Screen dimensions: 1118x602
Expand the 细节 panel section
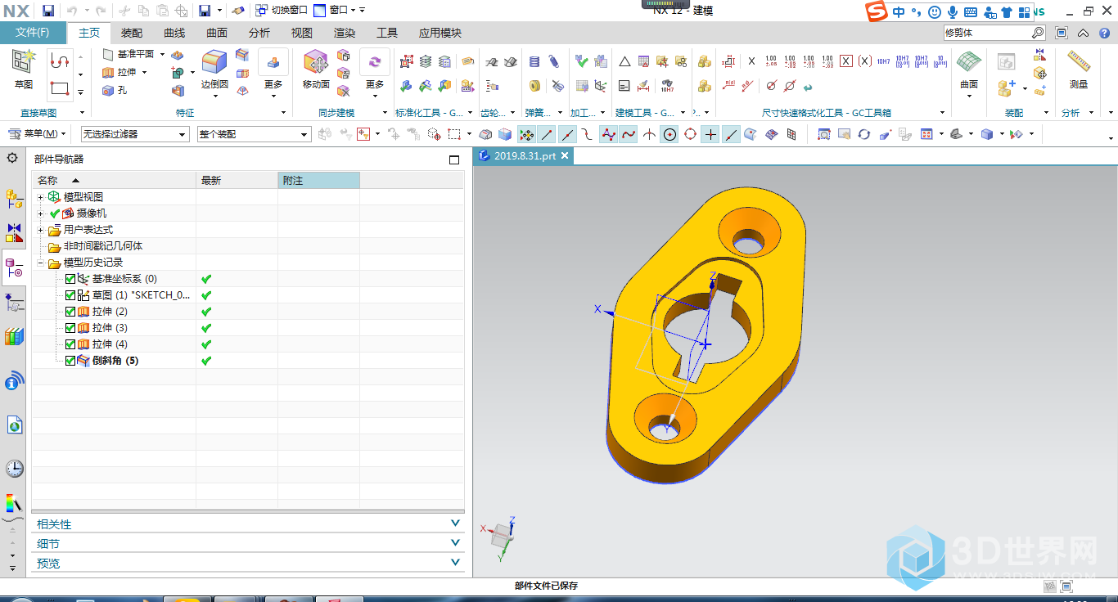[248, 544]
